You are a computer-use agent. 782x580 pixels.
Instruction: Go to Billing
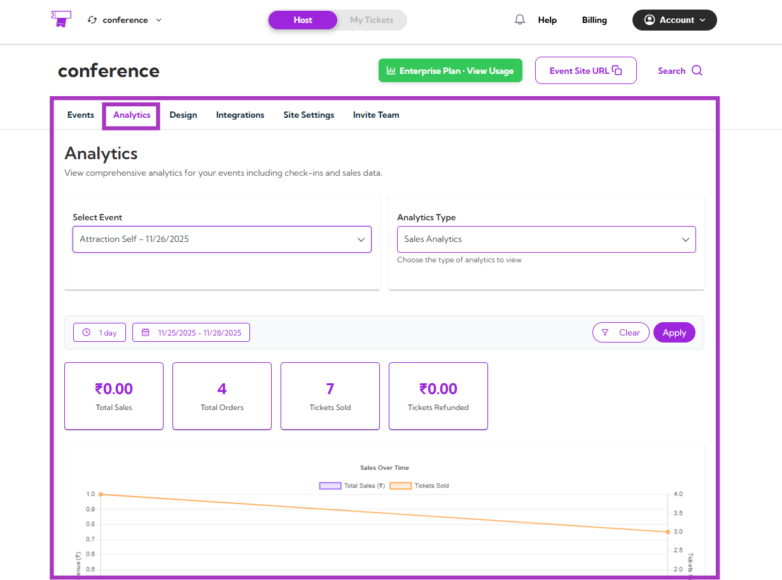pyautogui.click(x=594, y=20)
